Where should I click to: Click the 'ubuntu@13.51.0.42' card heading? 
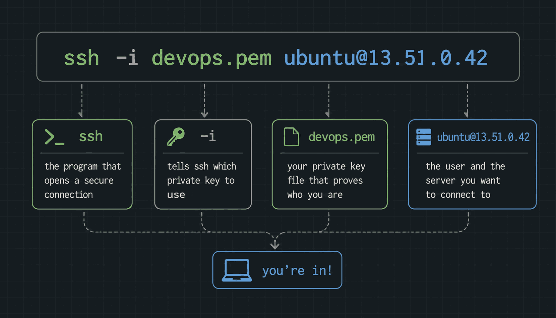[x=483, y=137]
